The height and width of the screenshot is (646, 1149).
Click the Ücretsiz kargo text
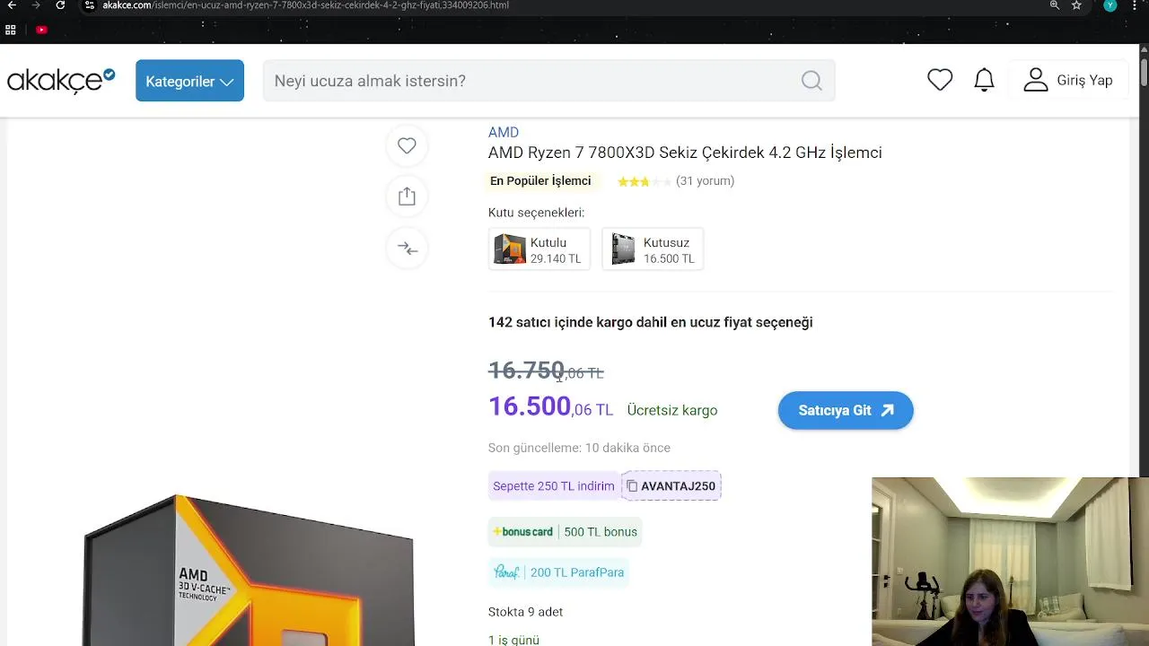(x=672, y=411)
